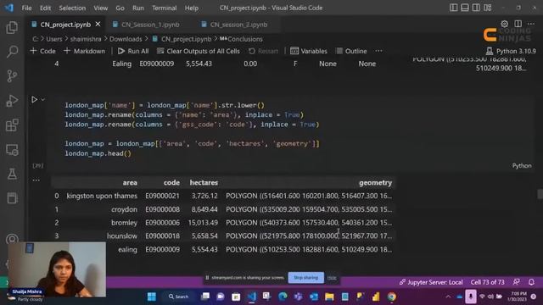The height and width of the screenshot is (305, 543).
Task: Open Microsoft Teams from taskbar
Action: tap(298, 297)
